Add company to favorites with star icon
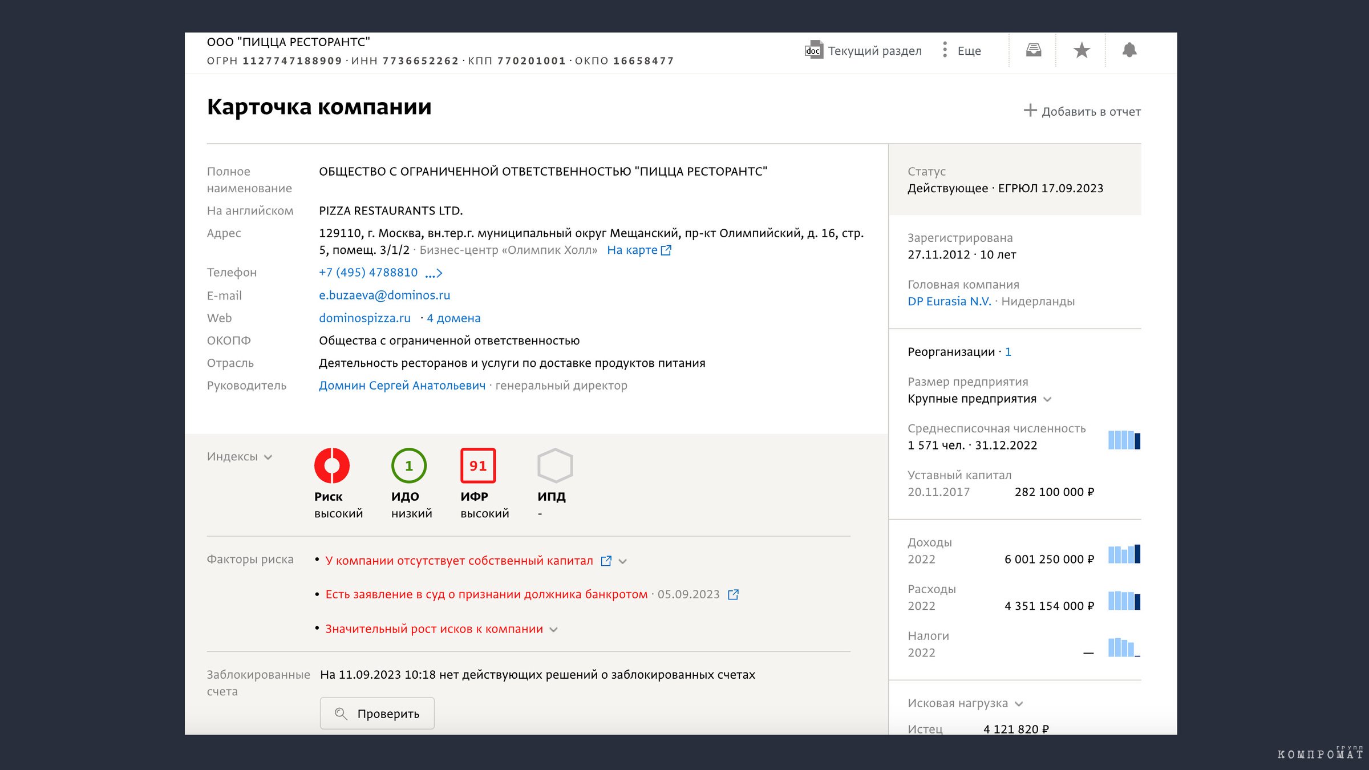The height and width of the screenshot is (770, 1369). [x=1082, y=50]
